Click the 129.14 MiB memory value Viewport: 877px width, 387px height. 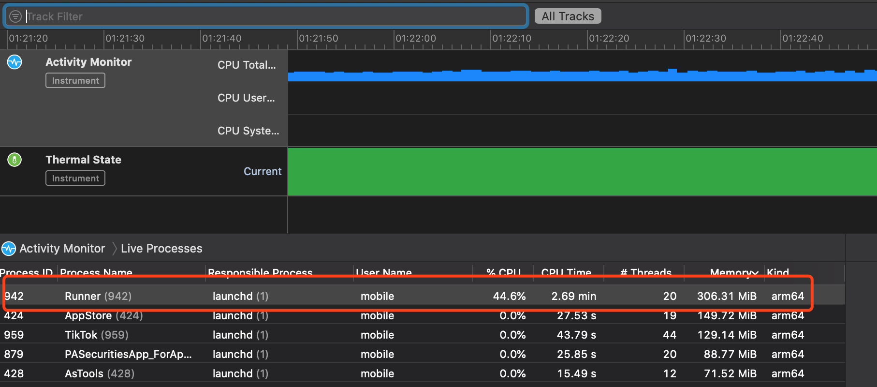pyautogui.click(x=727, y=335)
